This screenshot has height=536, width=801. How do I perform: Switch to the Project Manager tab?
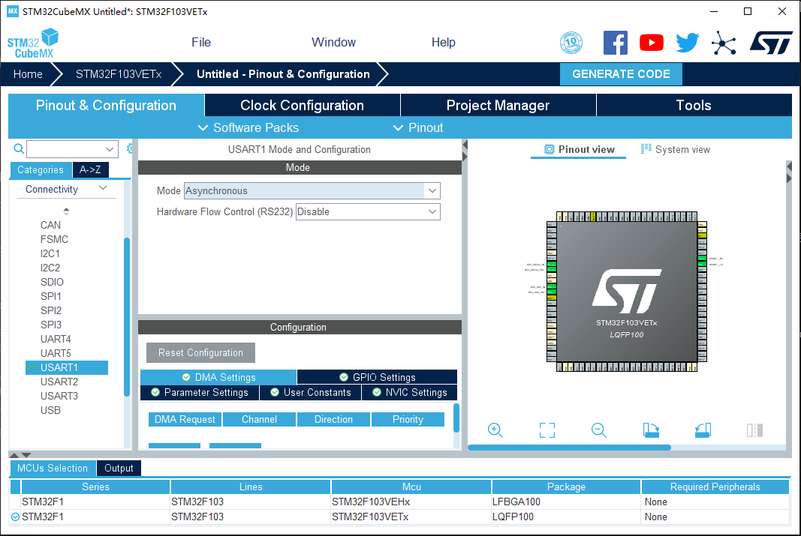[x=498, y=105]
